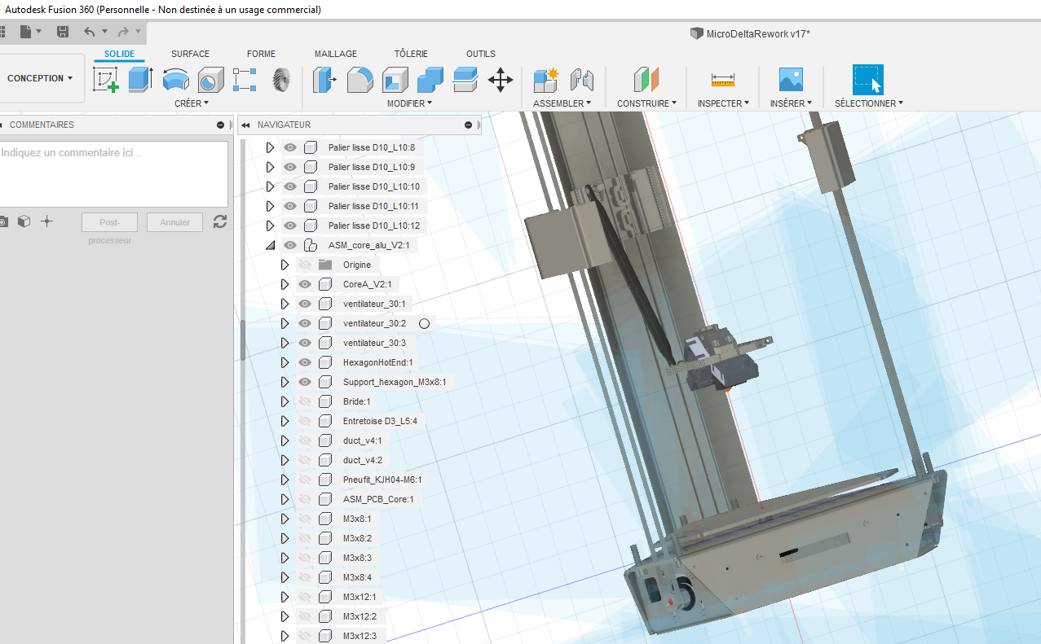Open the CONCEPTION workspace dropdown
This screenshot has width=1041, height=644.
[40, 78]
